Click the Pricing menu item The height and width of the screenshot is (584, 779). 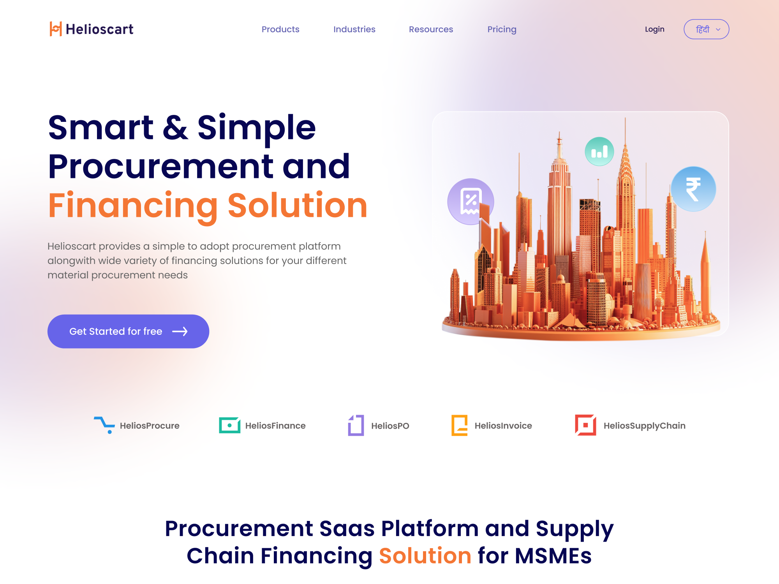tap(502, 29)
